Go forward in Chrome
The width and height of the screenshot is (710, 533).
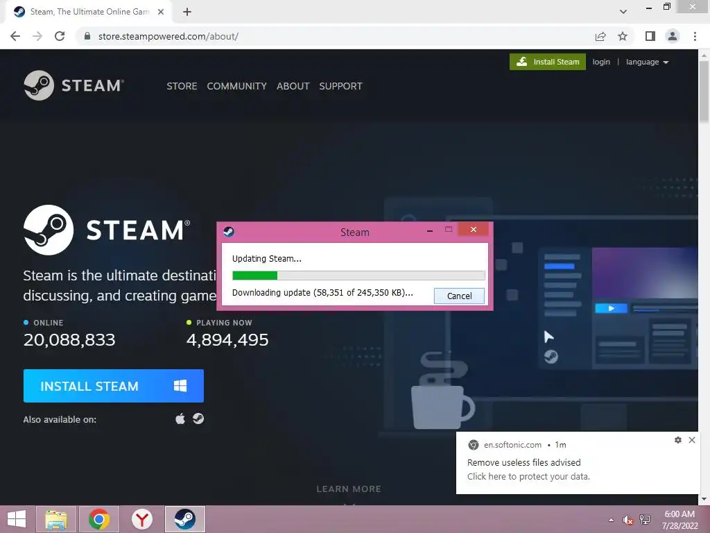pos(37,36)
